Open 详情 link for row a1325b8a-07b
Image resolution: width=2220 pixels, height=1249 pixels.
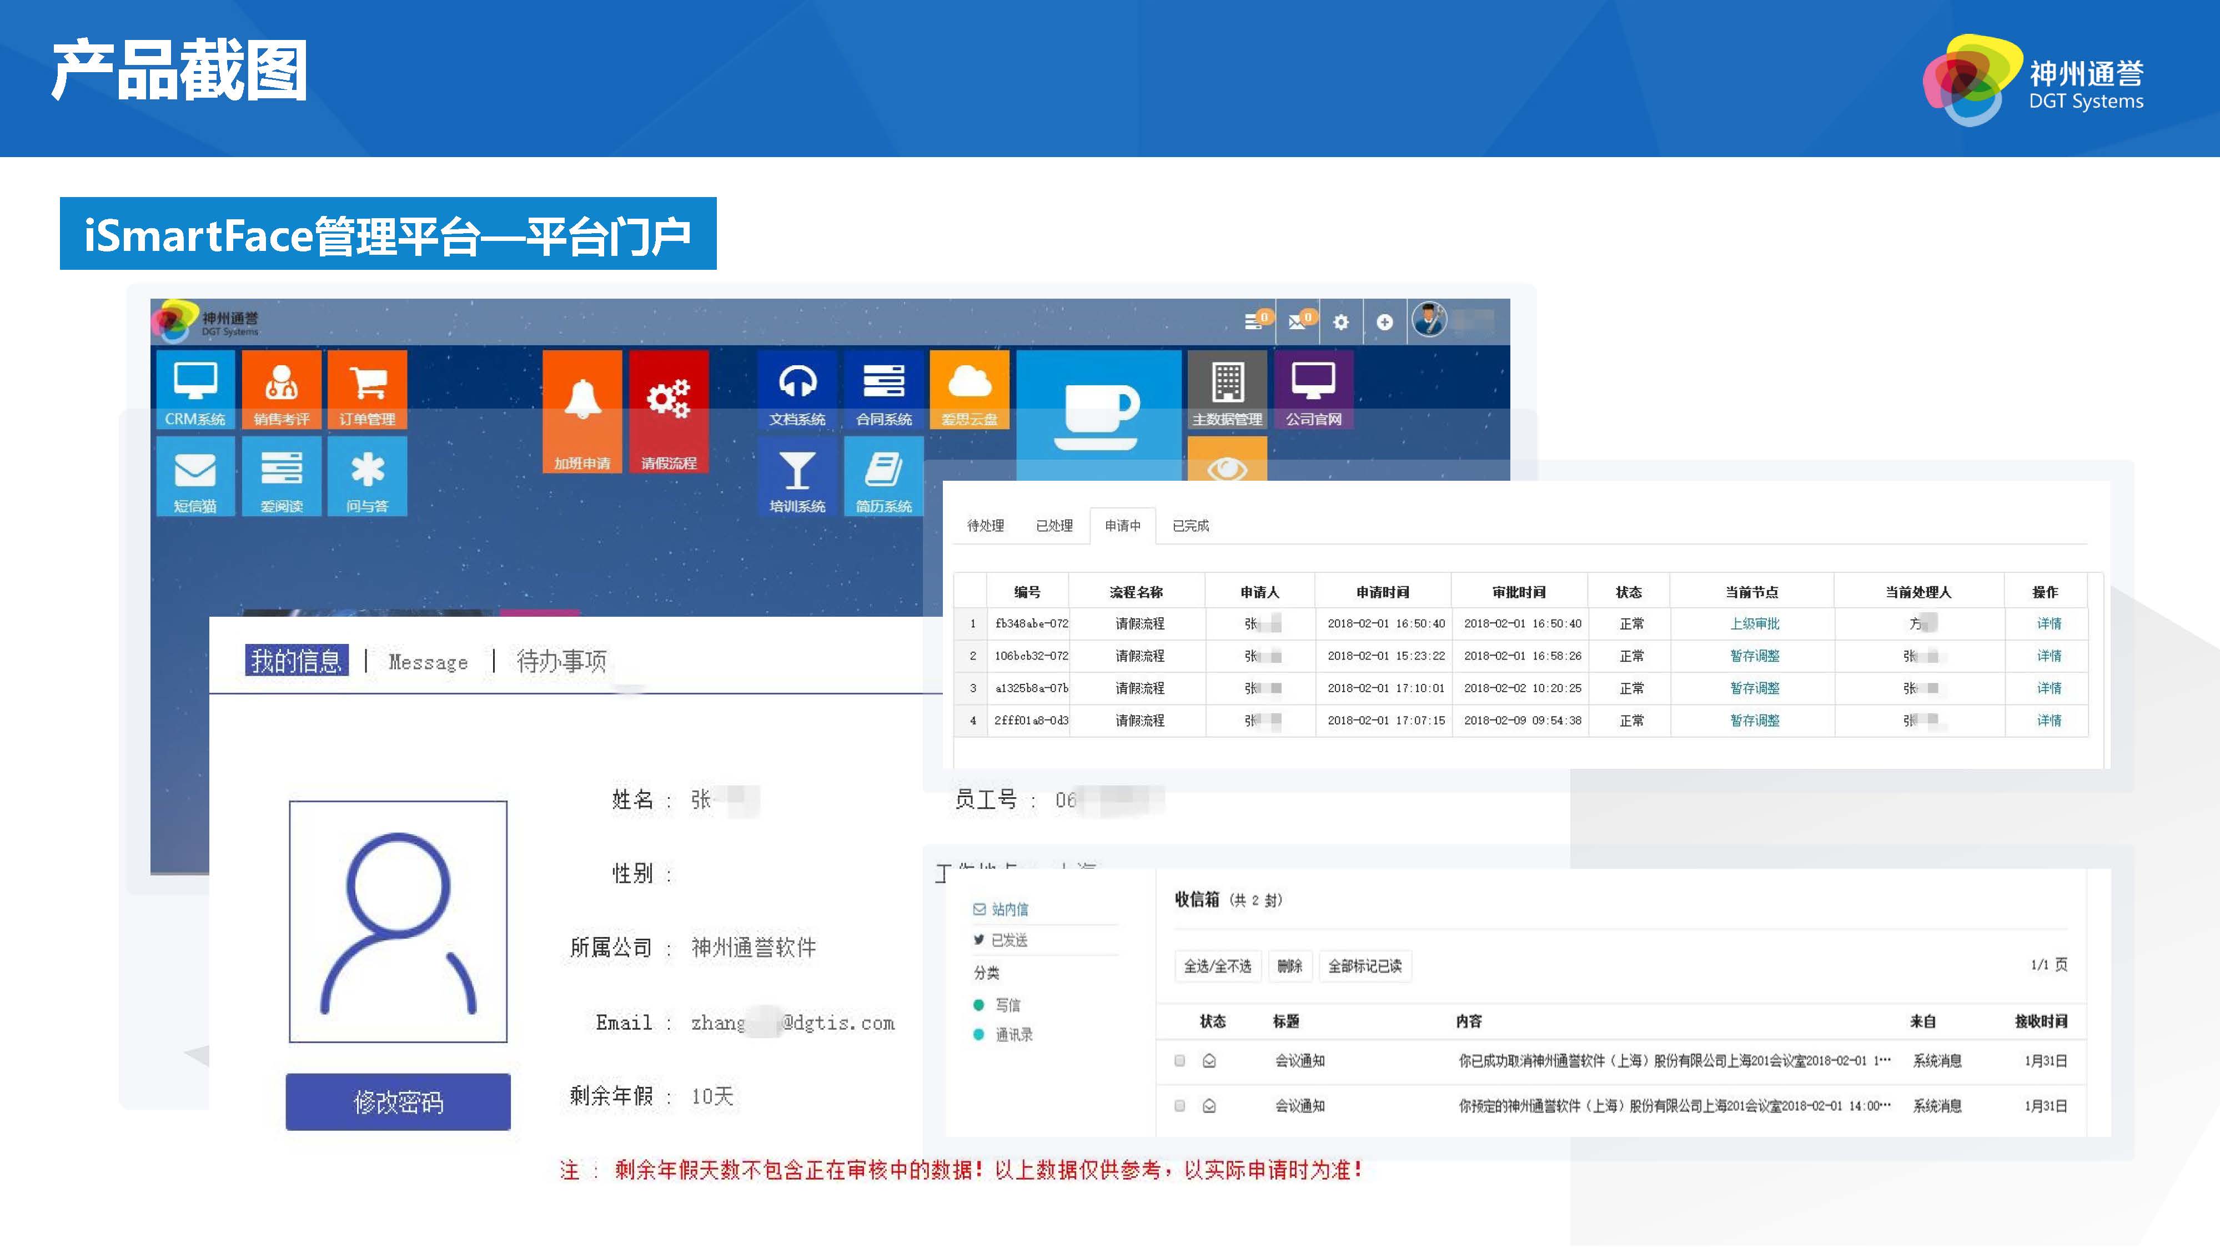pyautogui.click(x=2048, y=688)
